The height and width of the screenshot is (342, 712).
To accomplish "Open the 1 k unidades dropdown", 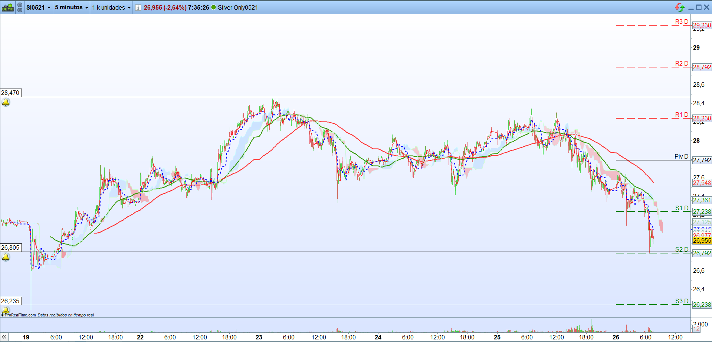I will [111, 7].
